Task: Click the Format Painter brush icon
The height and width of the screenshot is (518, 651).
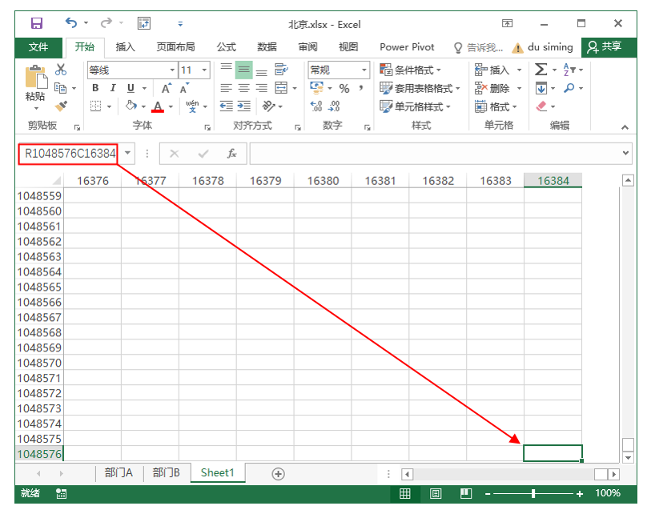Action: [x=61, y=106]
